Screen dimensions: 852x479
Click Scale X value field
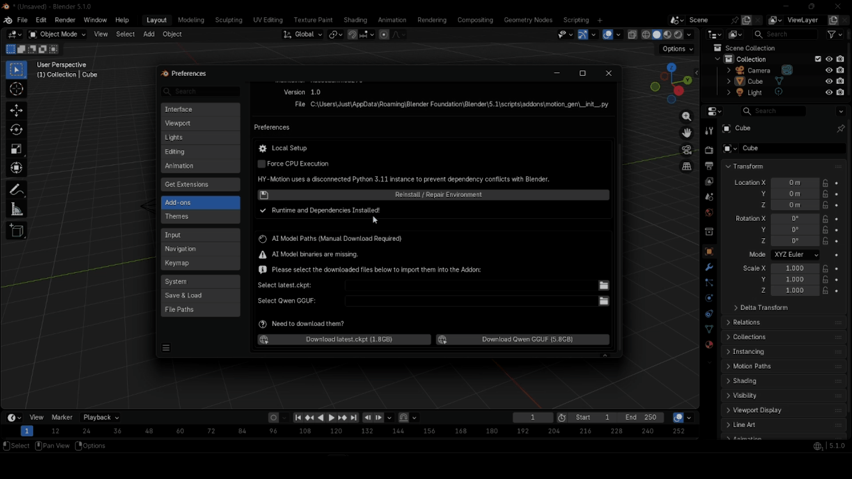point(795,268)
